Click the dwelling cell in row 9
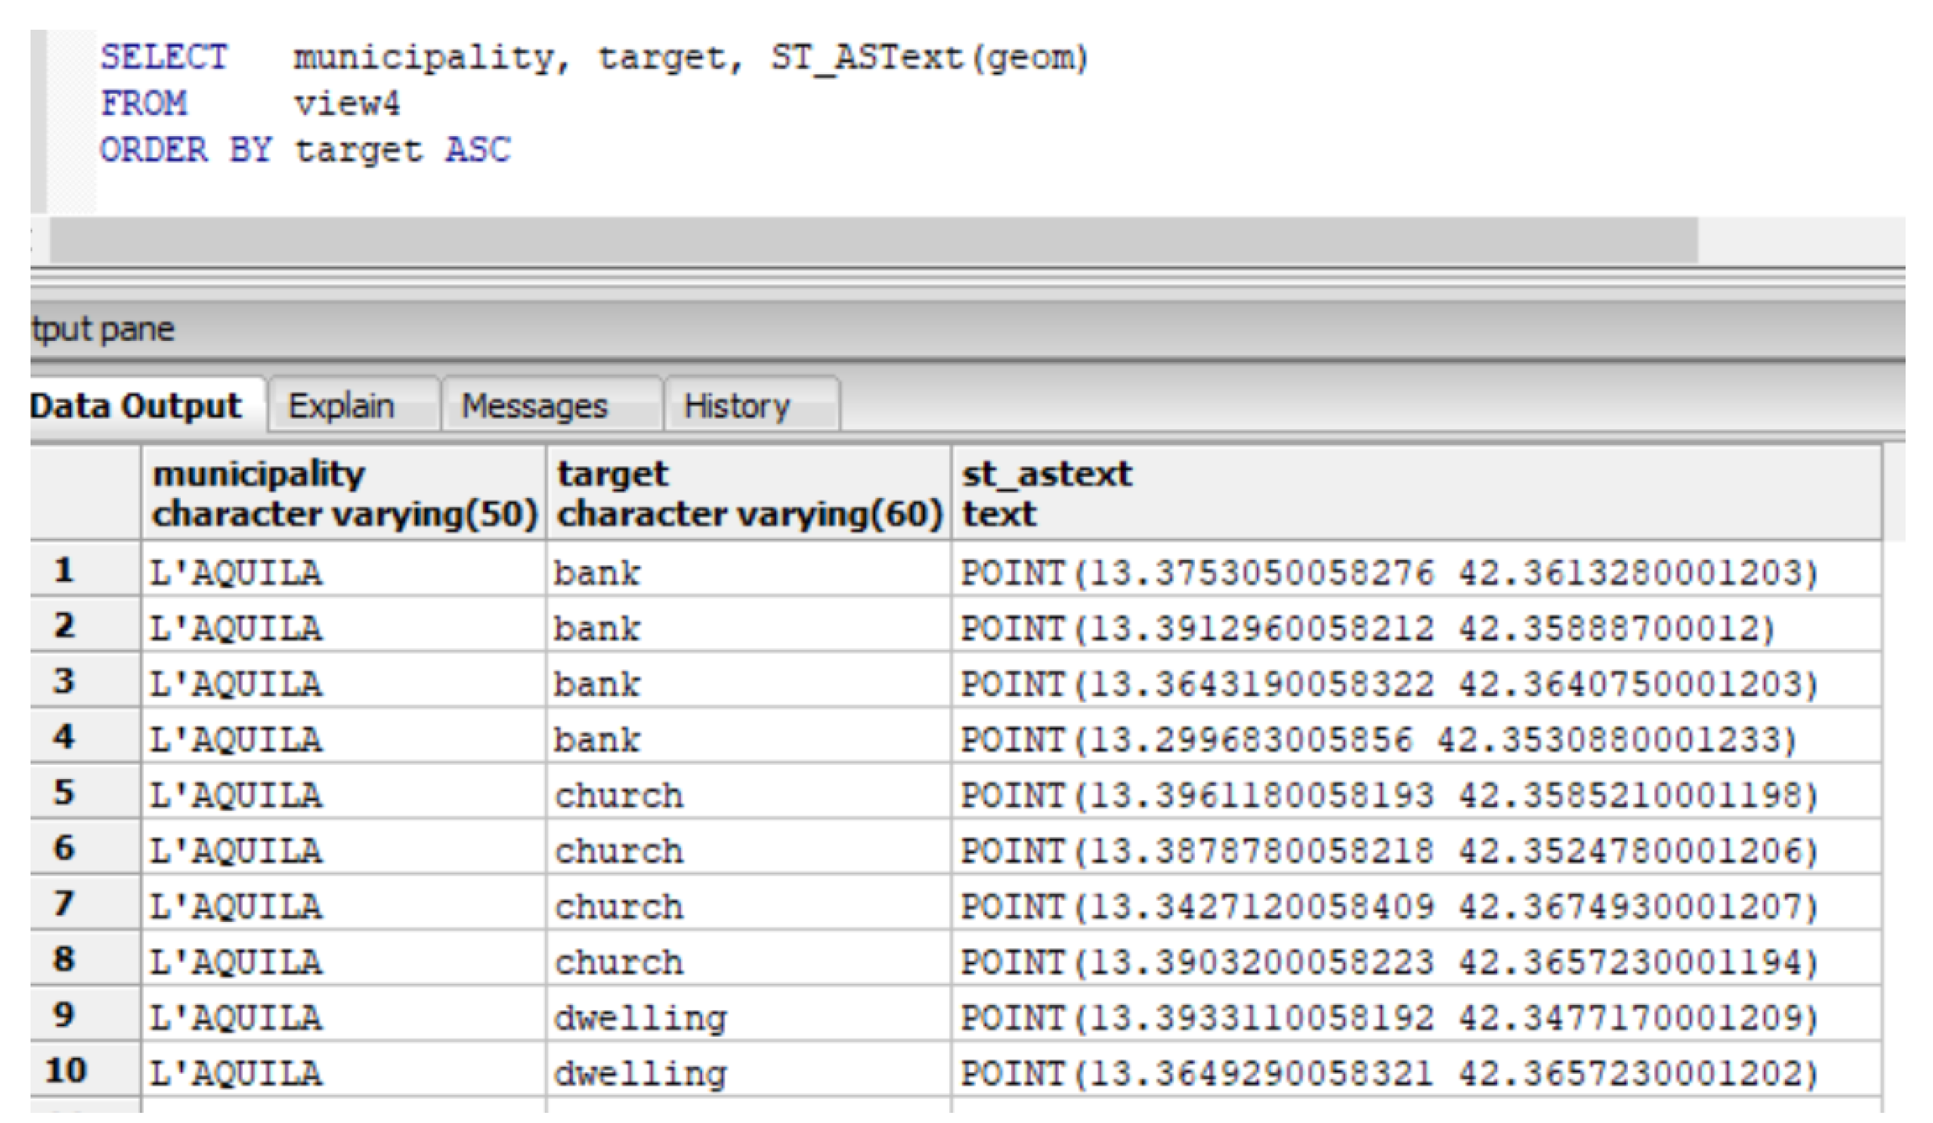The width and height of the screenshot is (1933, 1123). point(639,1017)
